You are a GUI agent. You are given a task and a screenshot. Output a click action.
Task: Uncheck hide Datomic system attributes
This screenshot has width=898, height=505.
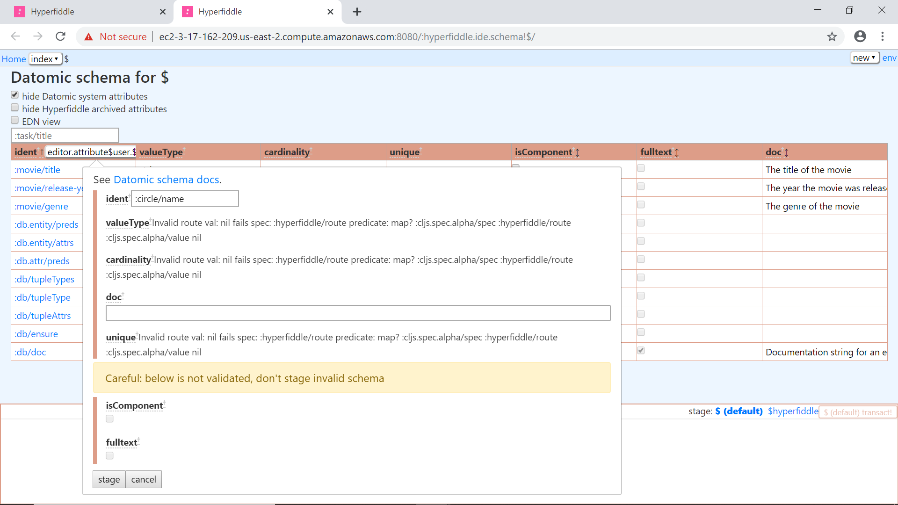(x=15, y=95)
